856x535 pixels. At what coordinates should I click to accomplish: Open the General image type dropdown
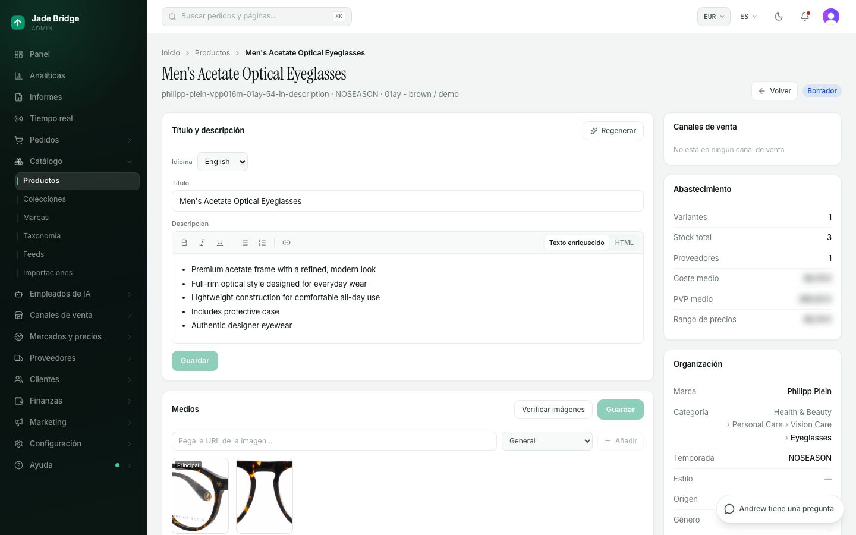(x=547, y=441)
